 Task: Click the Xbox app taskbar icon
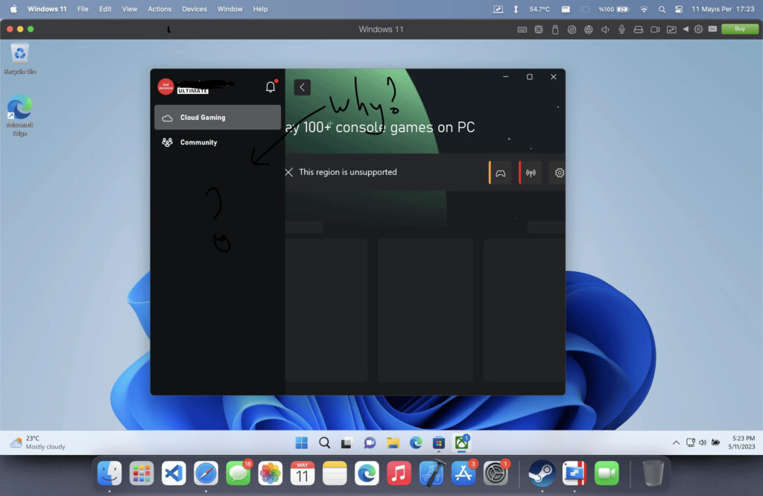(x=462, y=442)
